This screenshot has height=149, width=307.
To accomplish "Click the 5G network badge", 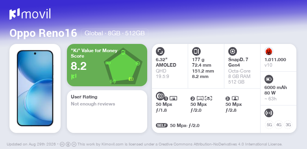I will [x=269, y=125].
